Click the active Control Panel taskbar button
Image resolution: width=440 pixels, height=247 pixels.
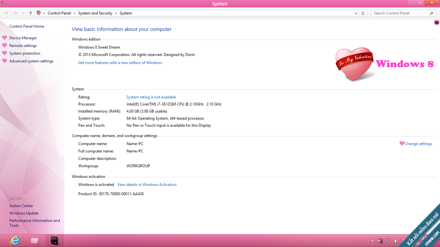54,241
